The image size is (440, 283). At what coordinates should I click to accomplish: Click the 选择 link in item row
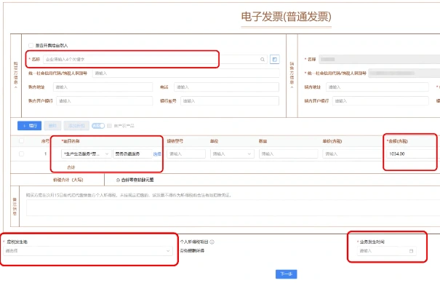click(157, 154)
